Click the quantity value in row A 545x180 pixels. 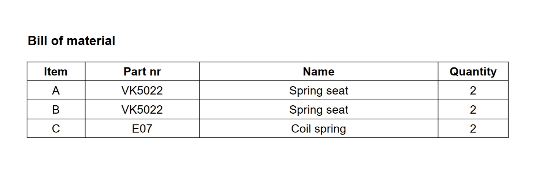pyautogui.click(x=473, y=91)
